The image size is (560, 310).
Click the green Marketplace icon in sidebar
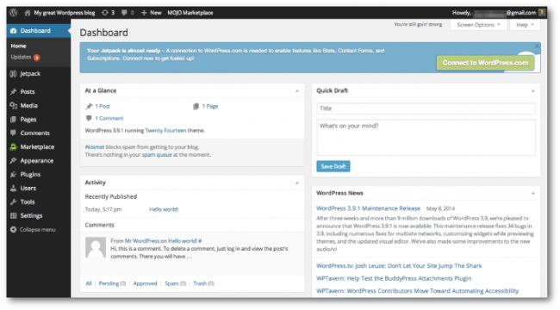[14, 147]
